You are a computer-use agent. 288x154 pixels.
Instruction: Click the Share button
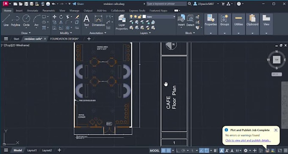tap(78, 4)
